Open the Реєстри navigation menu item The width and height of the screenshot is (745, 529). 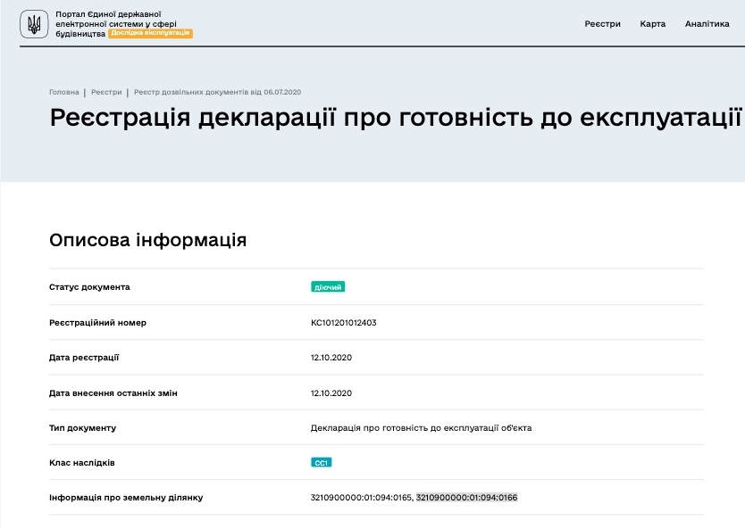(x=602, y=24)
